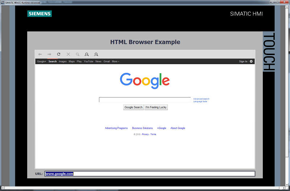
Task: Open Maps in the Google bar
Action: click(71, 61)
